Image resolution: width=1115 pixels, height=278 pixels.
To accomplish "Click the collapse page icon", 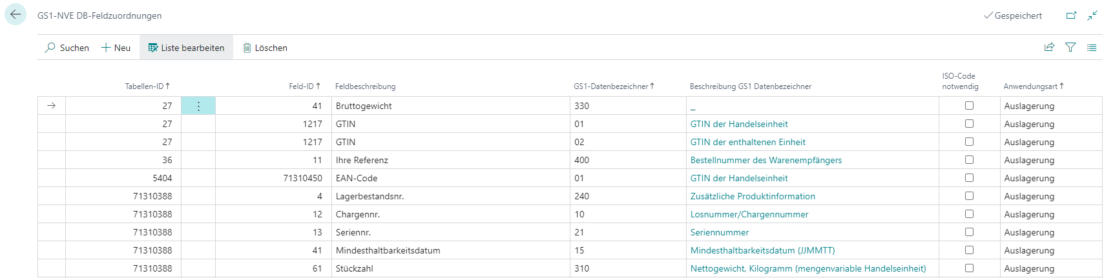I will click(x=1092, y=15).
